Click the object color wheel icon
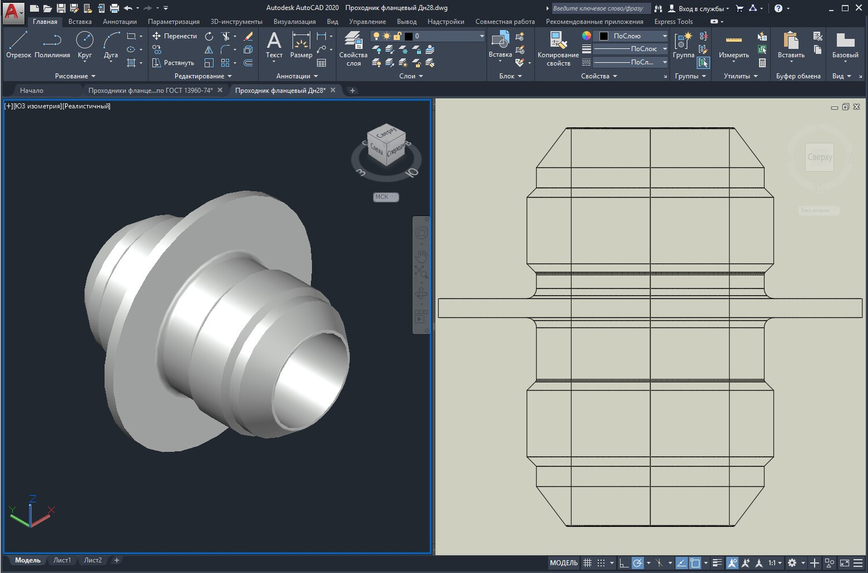 [x=587, y=36]
